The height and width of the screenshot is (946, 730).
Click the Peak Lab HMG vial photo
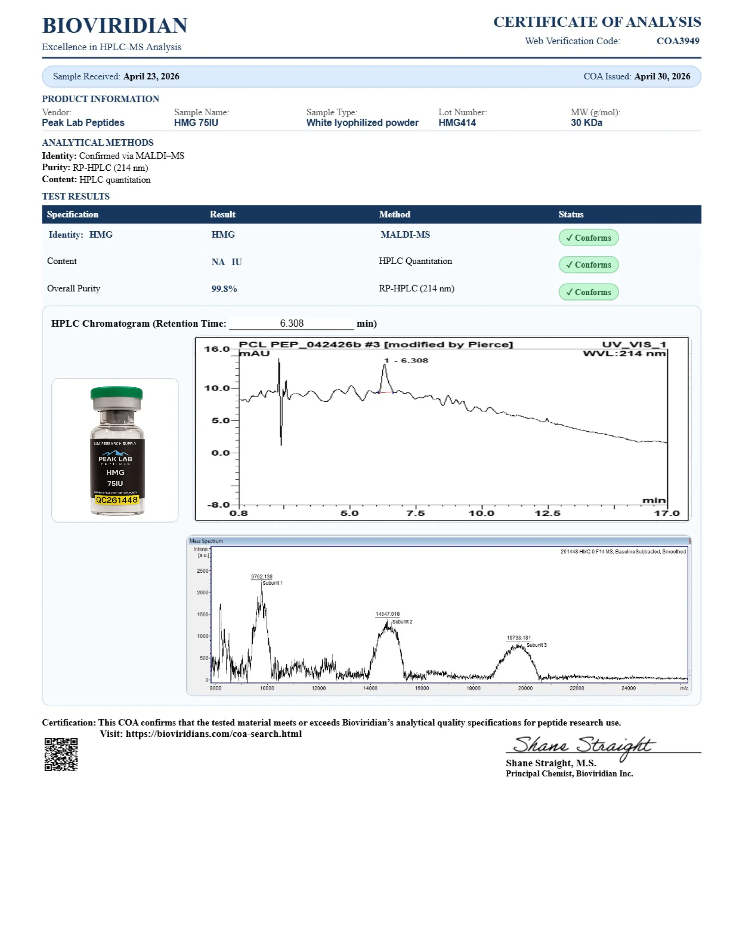(x=115, y=450)
